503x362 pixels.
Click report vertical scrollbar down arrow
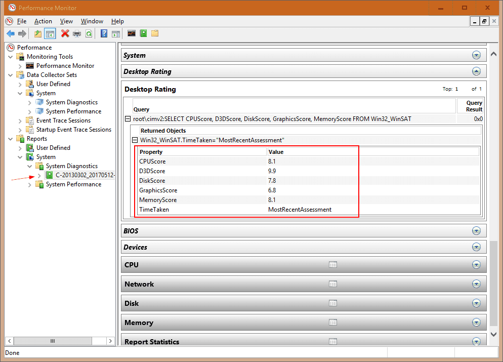pos(494,334)
